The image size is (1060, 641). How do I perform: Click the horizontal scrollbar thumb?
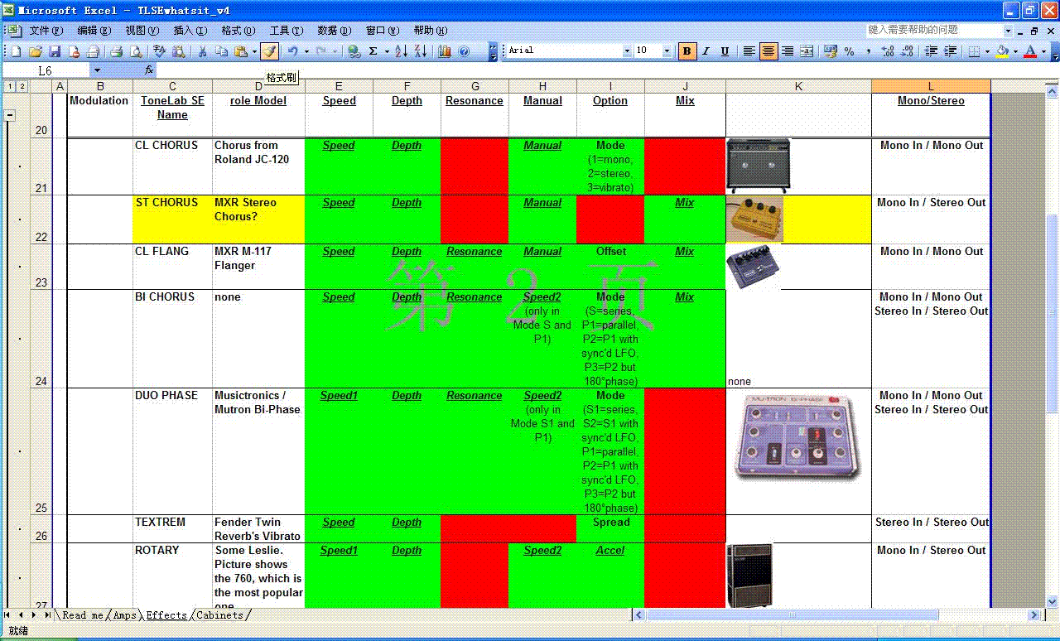click(x=793, y=615)
